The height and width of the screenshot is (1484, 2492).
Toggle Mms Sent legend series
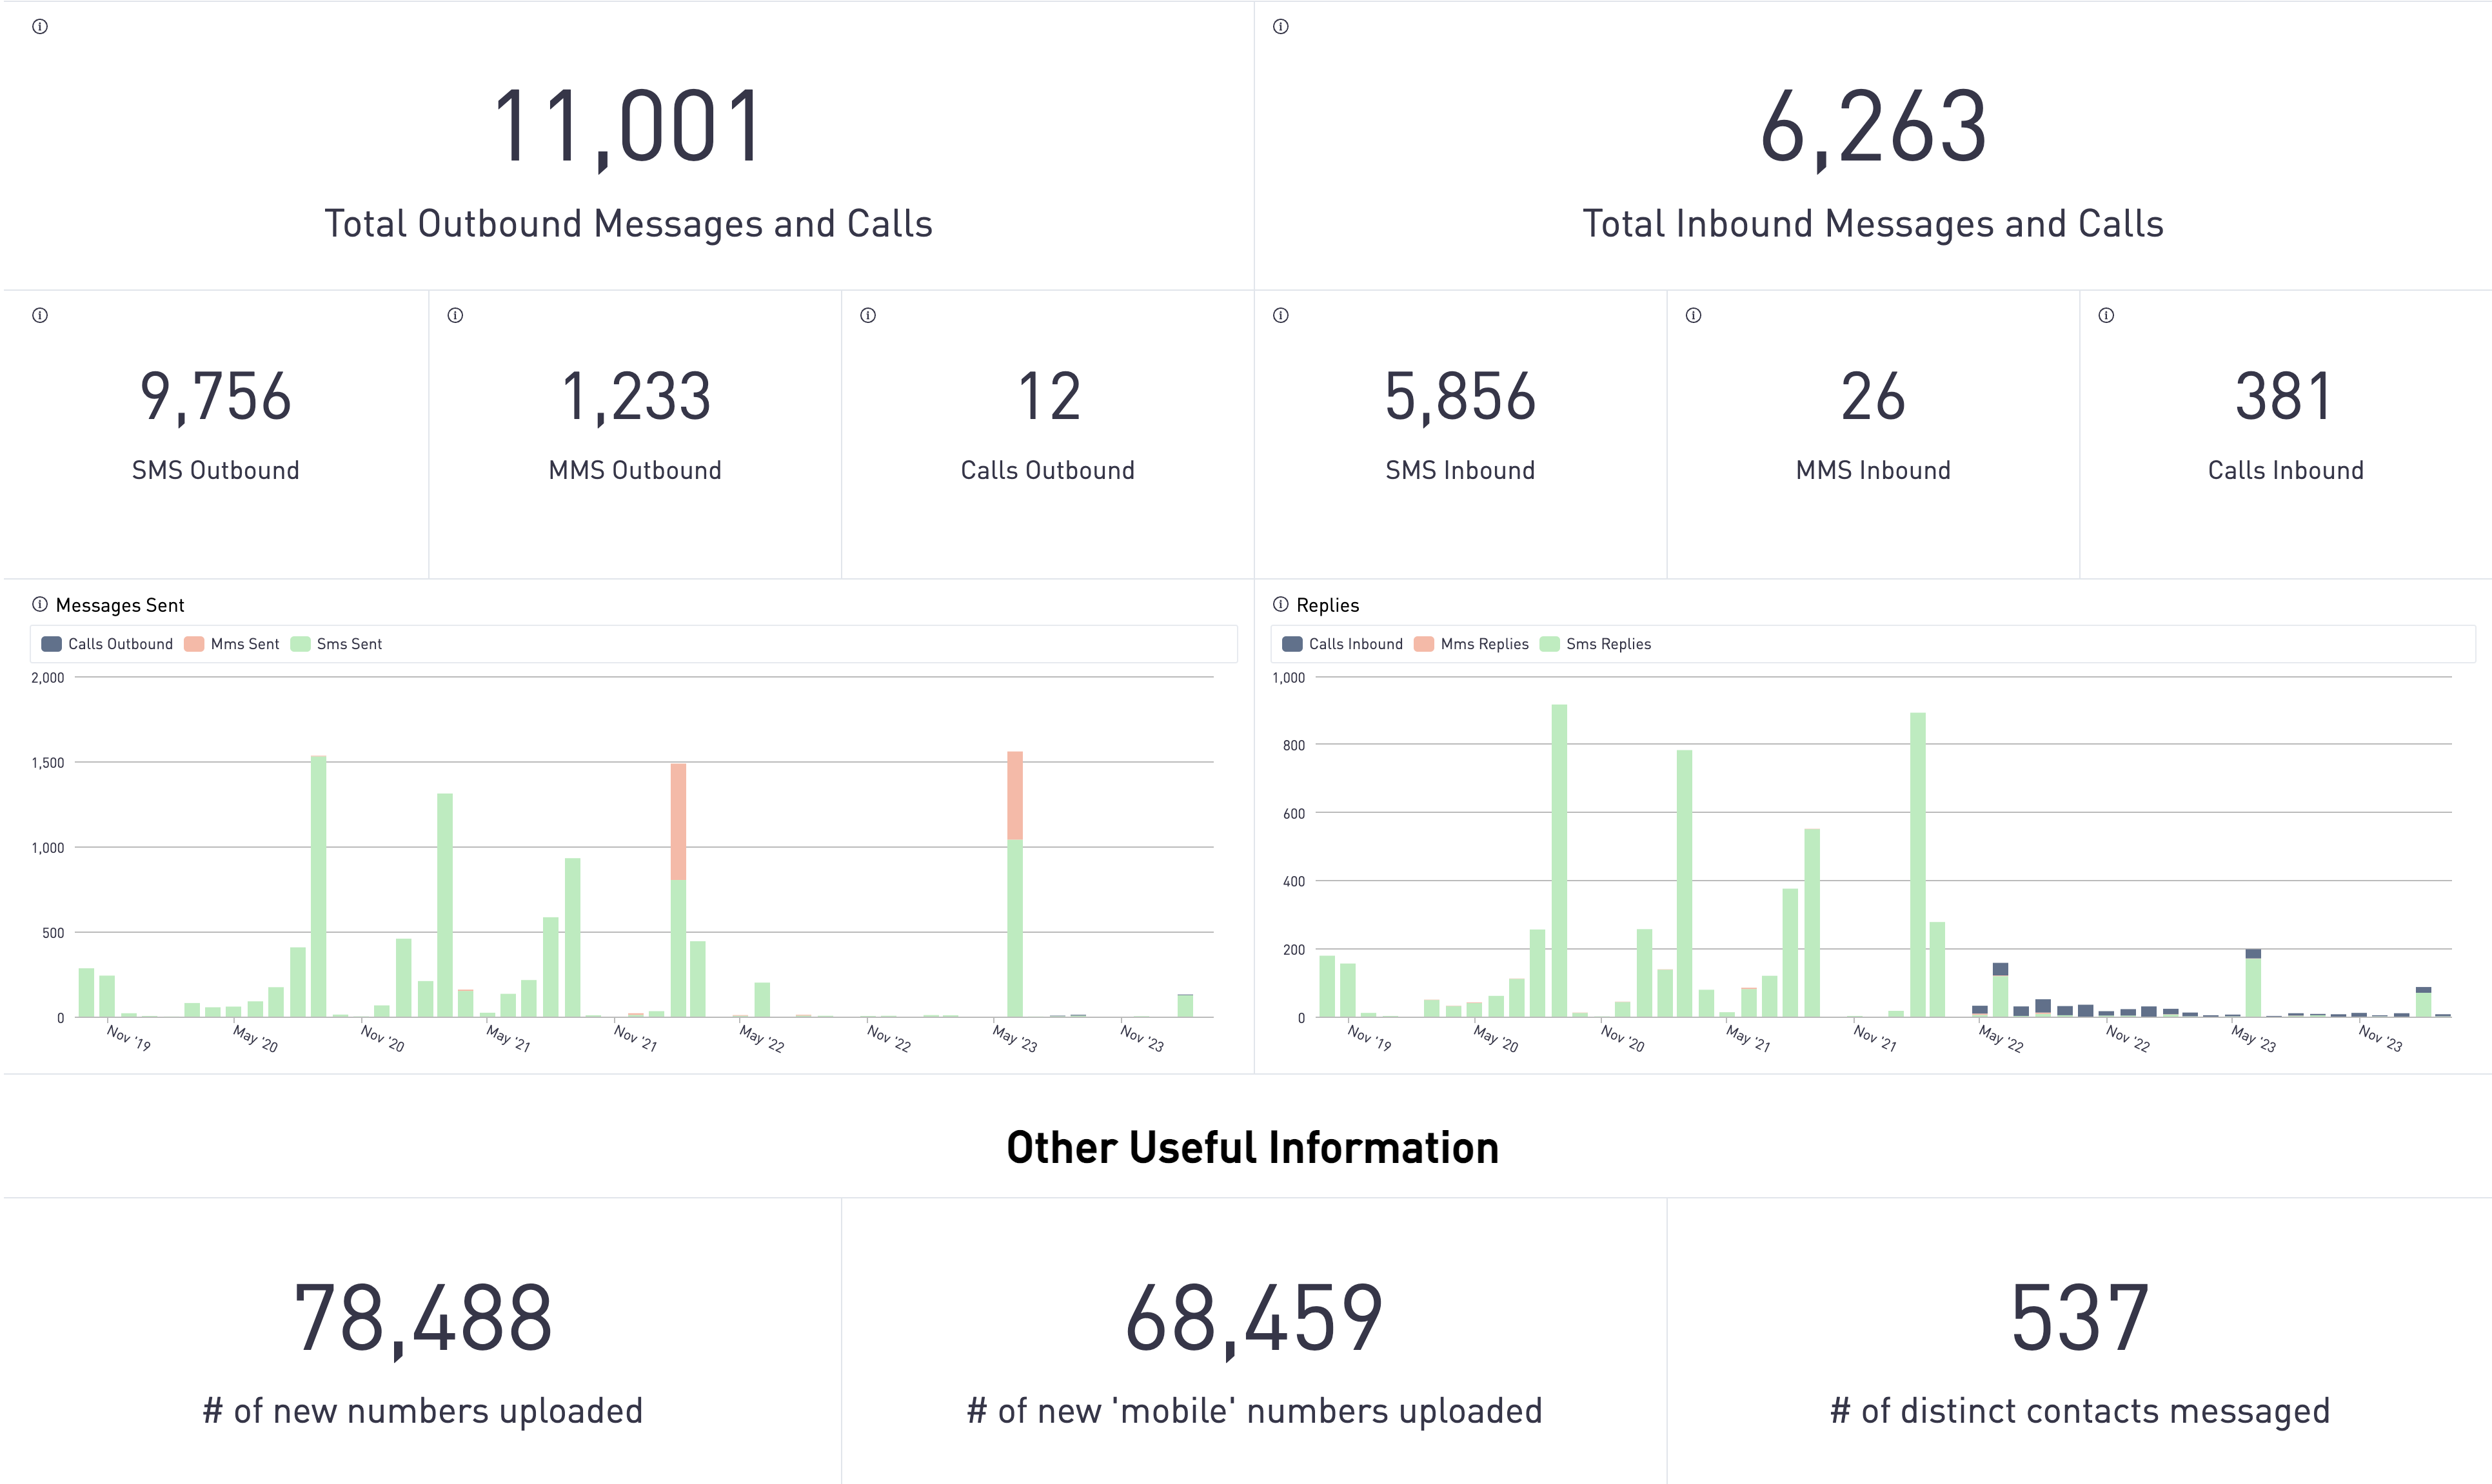click(x=232, y=644)
